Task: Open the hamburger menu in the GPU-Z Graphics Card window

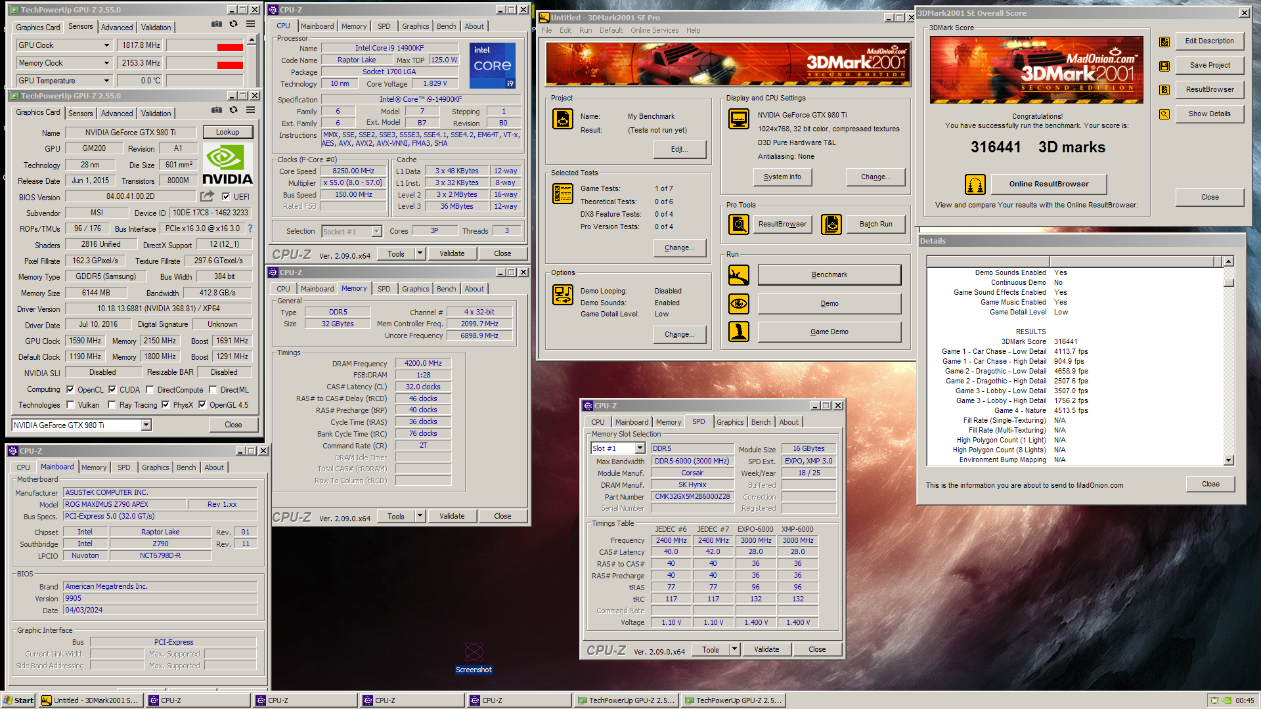Action: tap(250, 110)
